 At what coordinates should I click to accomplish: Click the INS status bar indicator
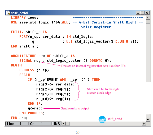[x=57, y=124]
